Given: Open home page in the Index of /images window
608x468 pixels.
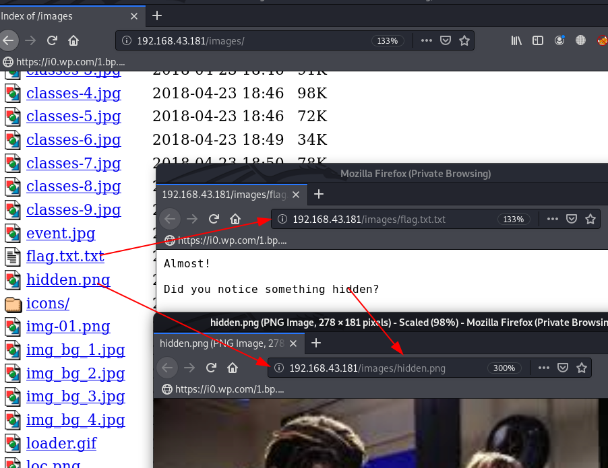Looking at the screenshot, I should 73,40.
